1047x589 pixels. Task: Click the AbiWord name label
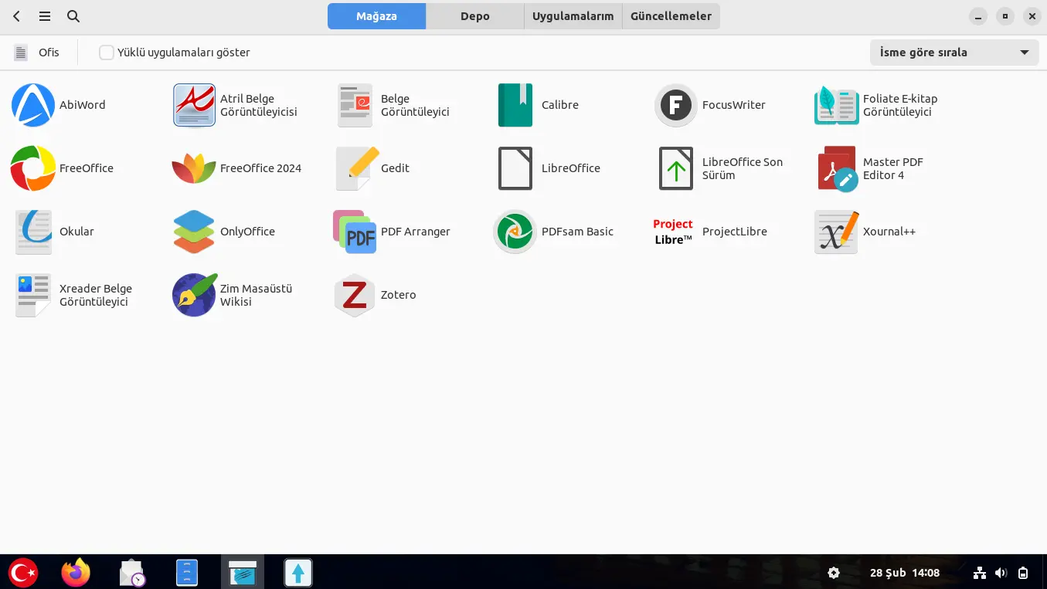click(x=83, y=105)
